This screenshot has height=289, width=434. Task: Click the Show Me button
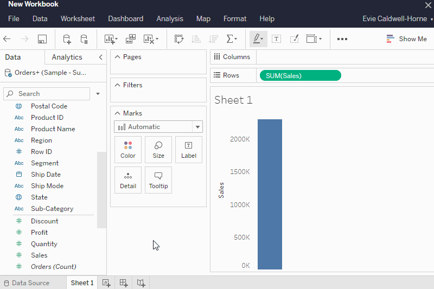coord(406,39)
